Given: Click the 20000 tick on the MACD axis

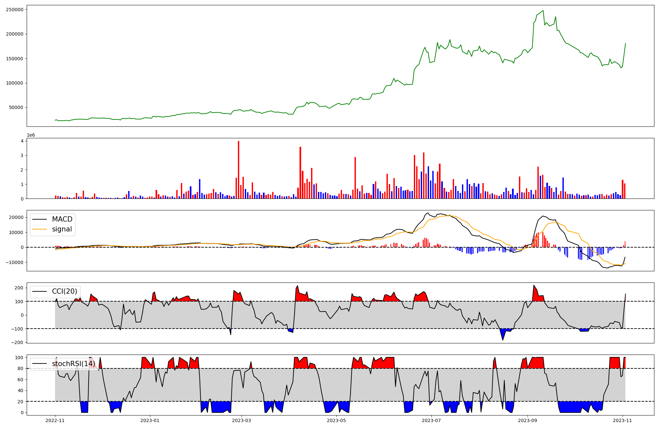Looking at the screenshot, I should coord(16,217).
